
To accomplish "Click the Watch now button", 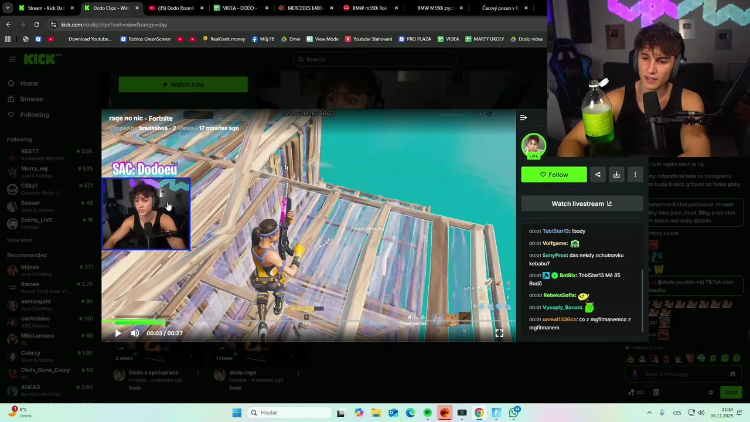I will [183, 84].
